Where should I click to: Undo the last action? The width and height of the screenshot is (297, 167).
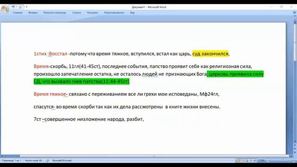(x=13, y=7)
